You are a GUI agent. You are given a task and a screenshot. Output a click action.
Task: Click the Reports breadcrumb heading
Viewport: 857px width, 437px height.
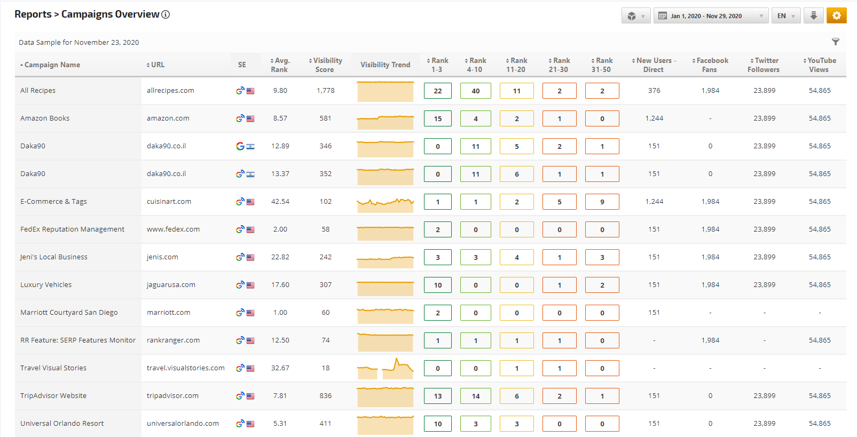point(33,14)
